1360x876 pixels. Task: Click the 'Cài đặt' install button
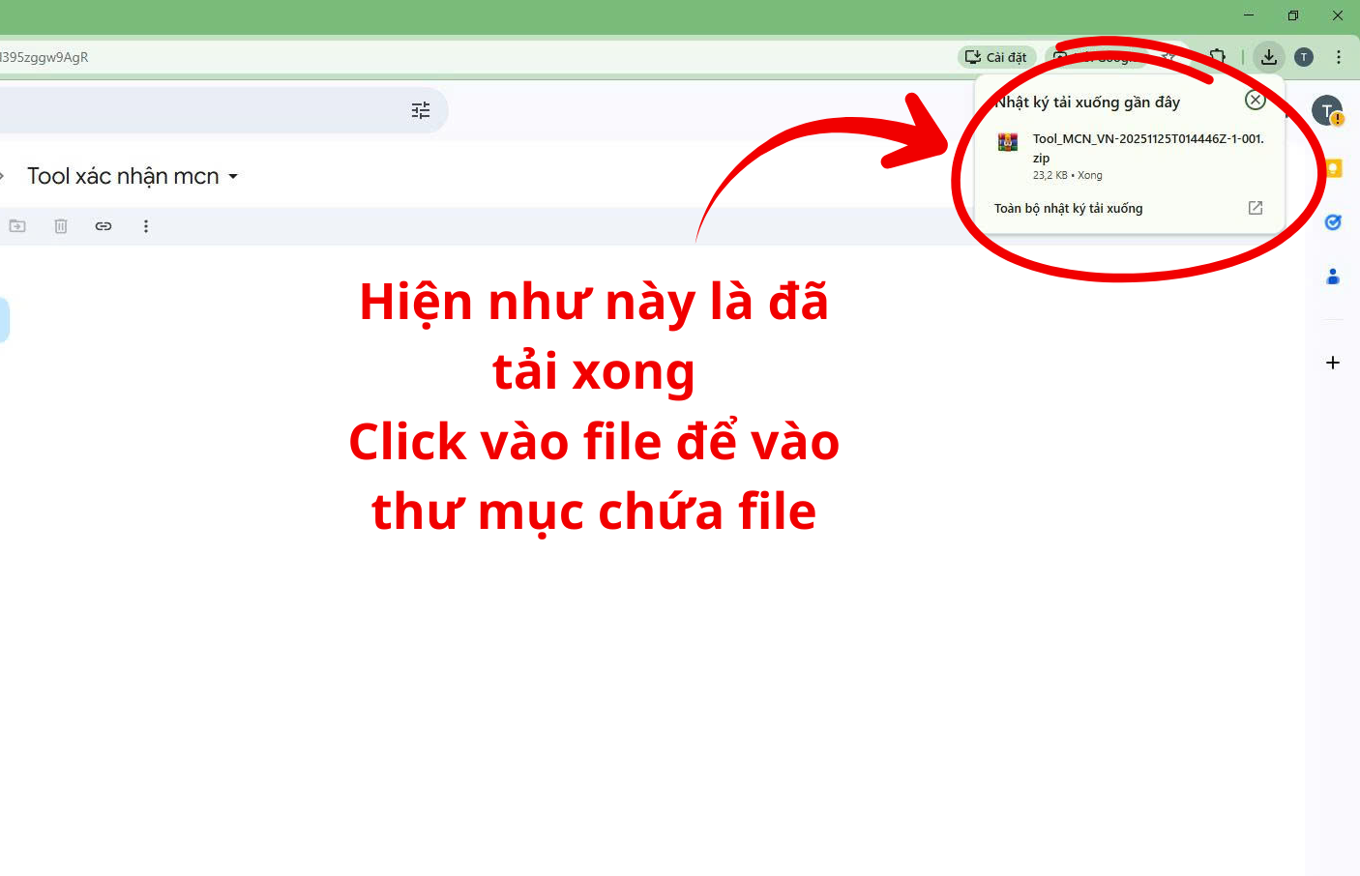tap(997, 57)
